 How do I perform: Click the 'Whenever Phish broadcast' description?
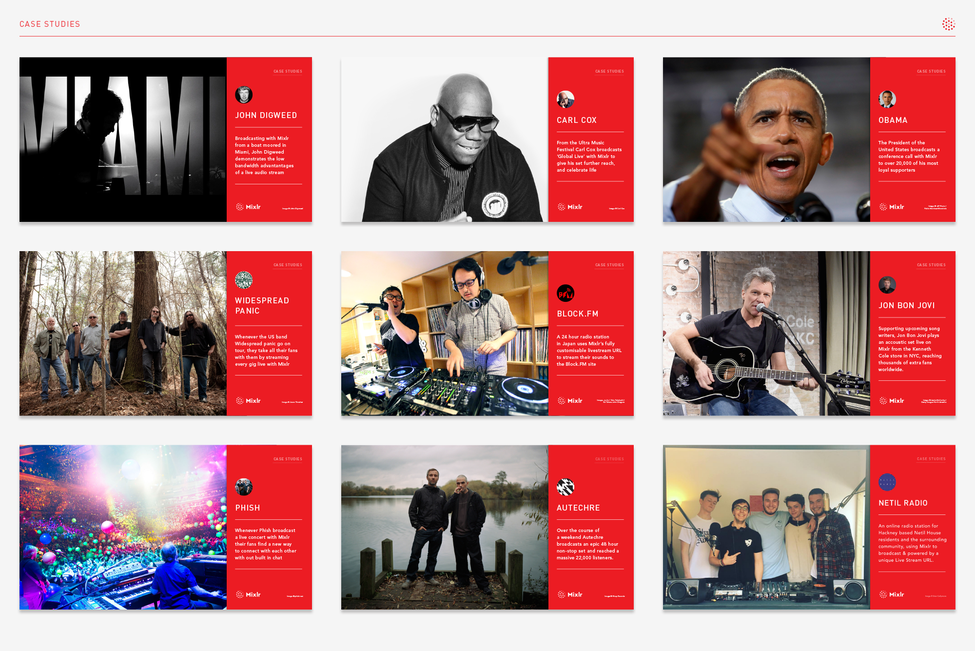click(266, 544)
